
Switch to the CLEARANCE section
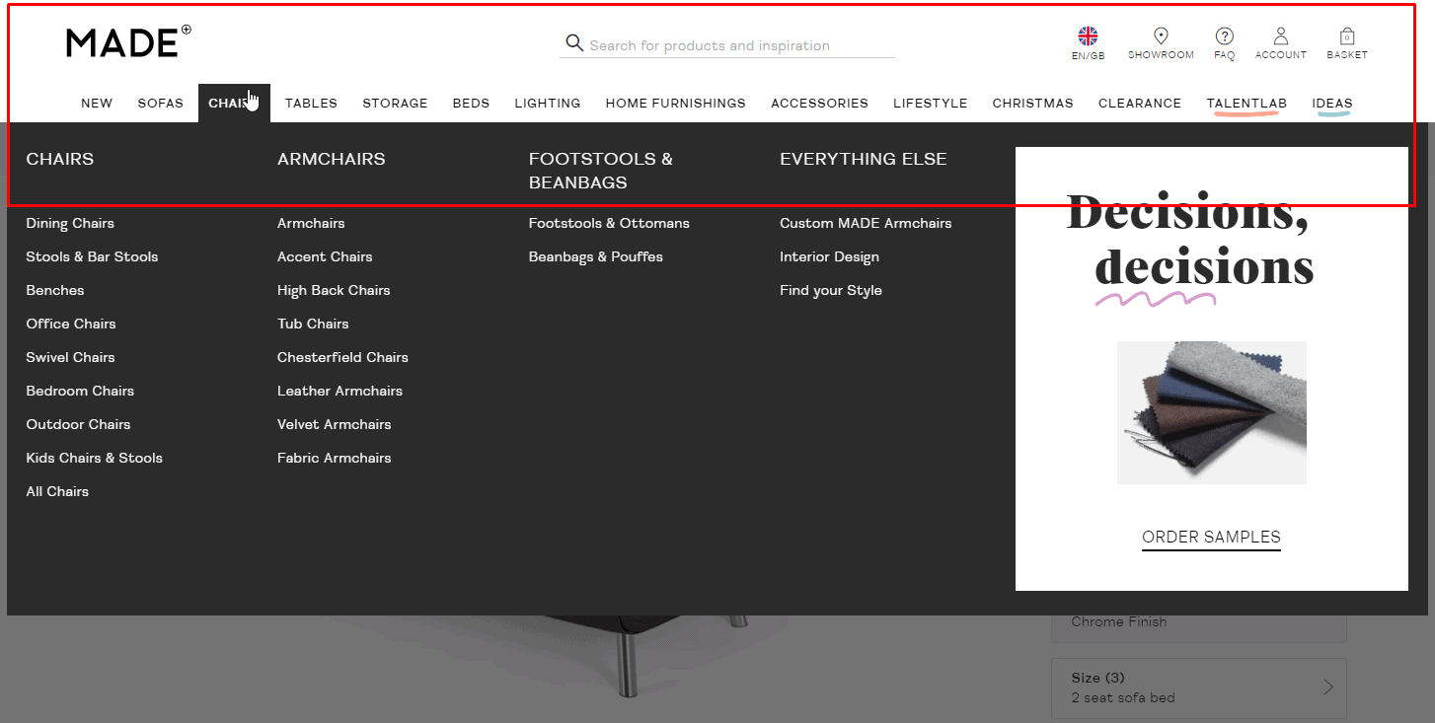1139,103
